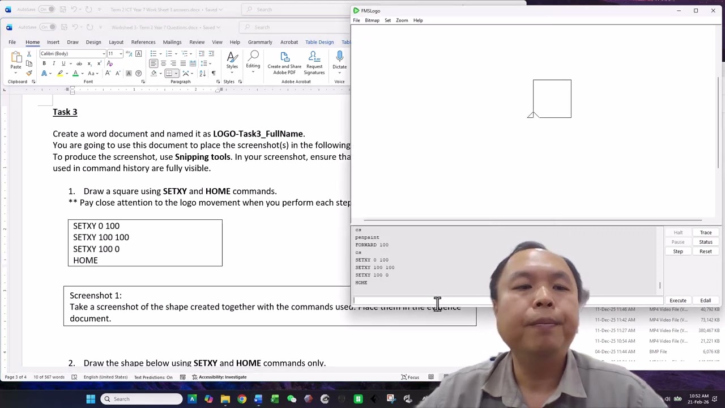
Task: Click the Status button in FMSLogo
Action: click(706, 242)
